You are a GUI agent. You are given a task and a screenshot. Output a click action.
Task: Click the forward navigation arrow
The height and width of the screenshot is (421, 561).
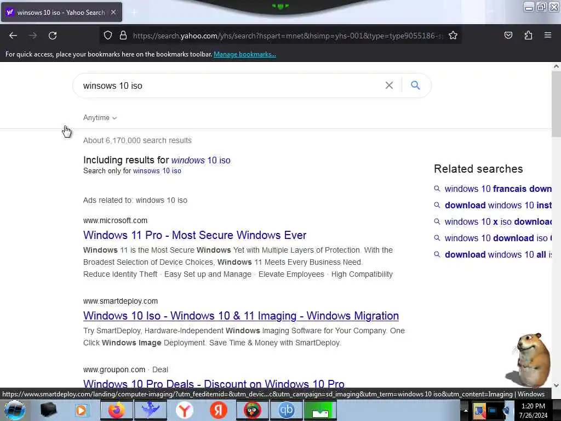33,36
